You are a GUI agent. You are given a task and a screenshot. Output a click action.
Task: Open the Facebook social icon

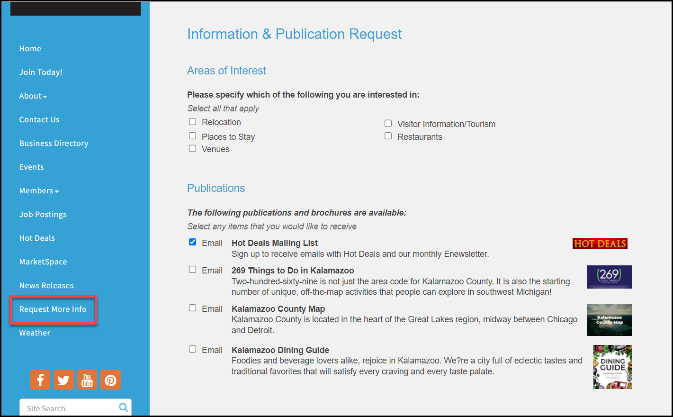(x=40, y=380)
